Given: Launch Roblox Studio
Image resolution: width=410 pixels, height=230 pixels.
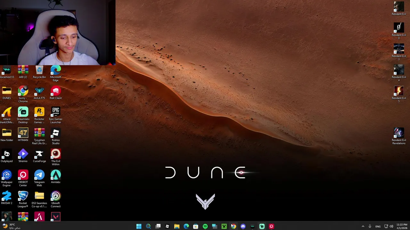Looking at the screenshot, I should [56, 137].
